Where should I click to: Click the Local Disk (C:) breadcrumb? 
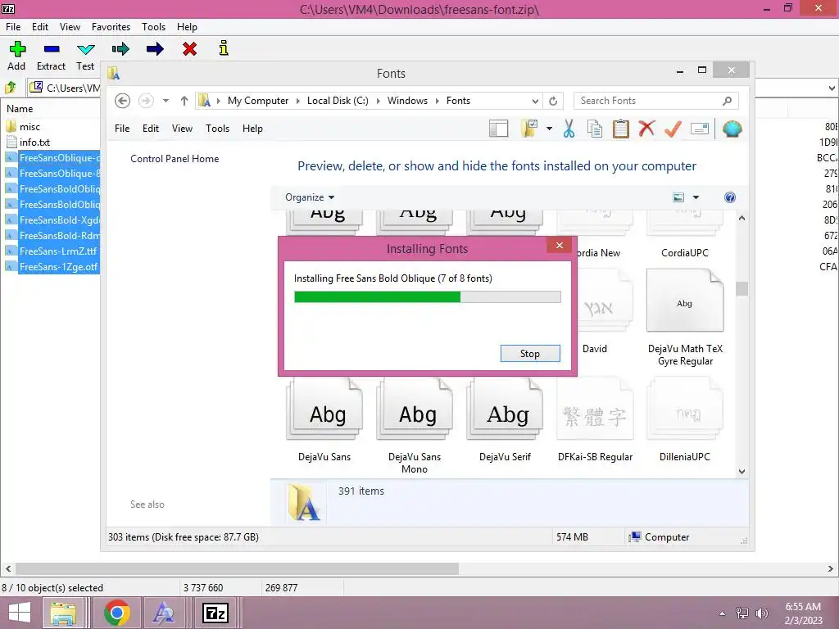pos(338,101)
